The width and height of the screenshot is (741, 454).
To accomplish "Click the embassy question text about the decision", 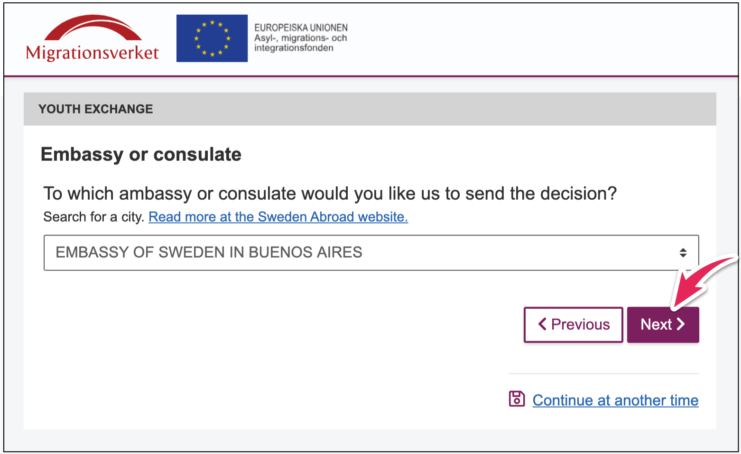I will (330, 194).
